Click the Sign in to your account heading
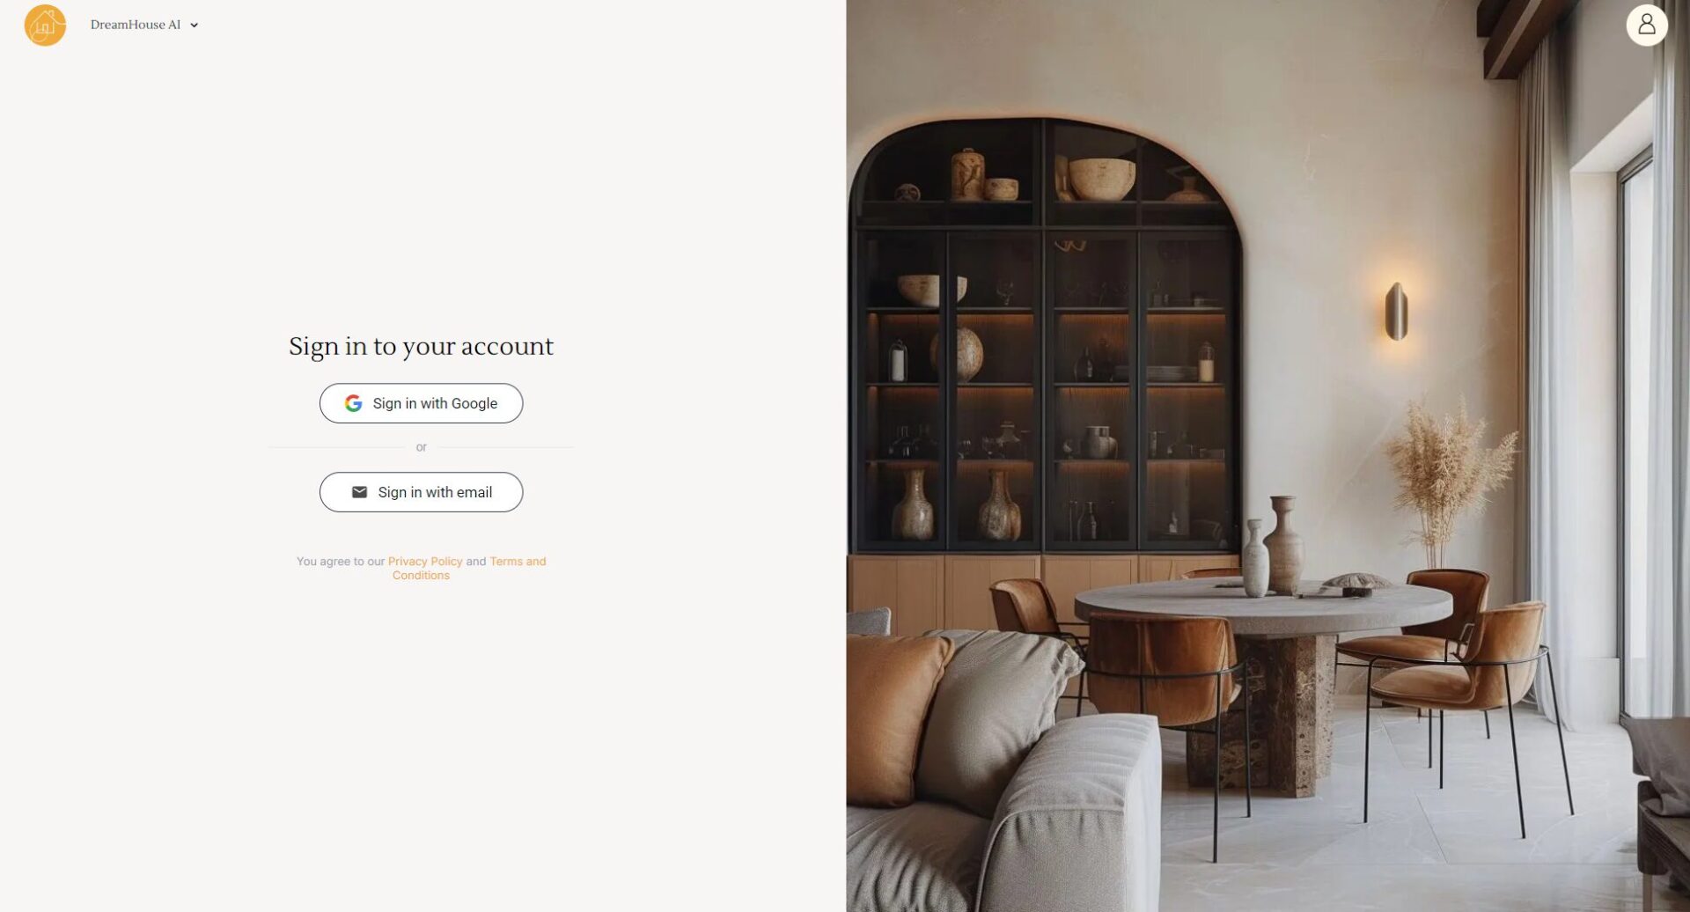Image resolution: width=1690 pixels, height=912 pixels. (x=421, y=346)
